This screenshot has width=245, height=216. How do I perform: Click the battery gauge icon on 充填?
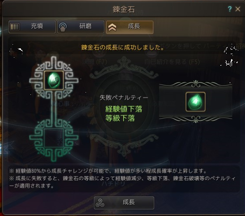tap(15, 27)
